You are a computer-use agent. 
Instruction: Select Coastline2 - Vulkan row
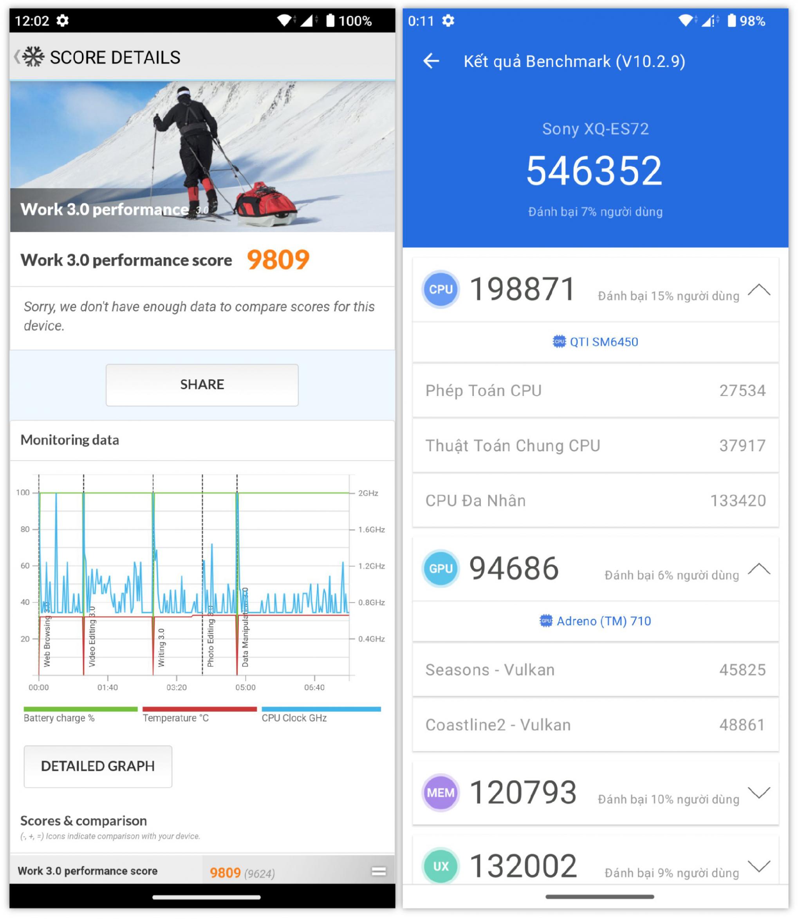click(596, 725)
